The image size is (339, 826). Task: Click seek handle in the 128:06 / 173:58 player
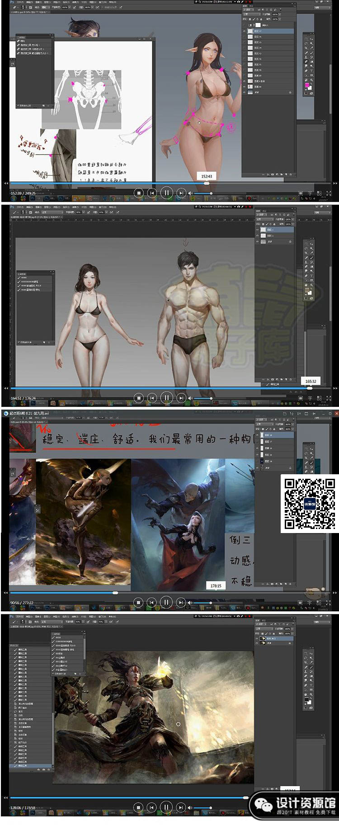click(x=246, y=797)
